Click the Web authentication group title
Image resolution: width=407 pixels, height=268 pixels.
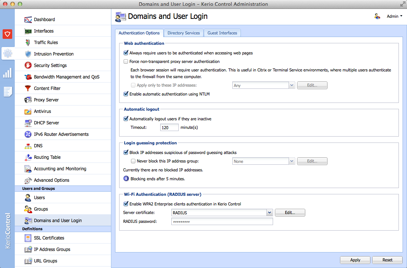(144, 43)
